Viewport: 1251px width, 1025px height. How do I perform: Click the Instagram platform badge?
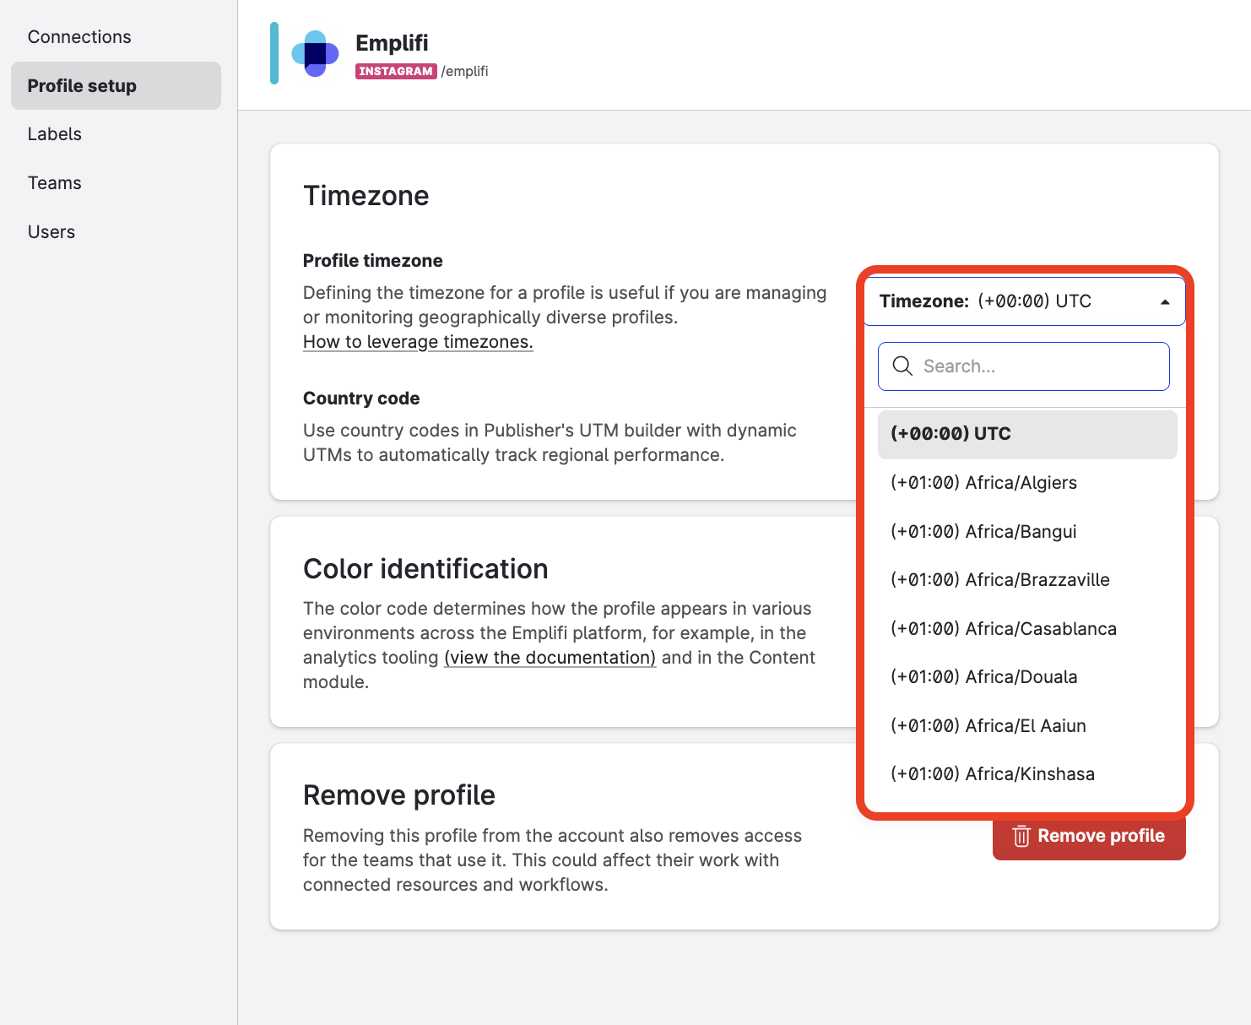click(396, 71)
